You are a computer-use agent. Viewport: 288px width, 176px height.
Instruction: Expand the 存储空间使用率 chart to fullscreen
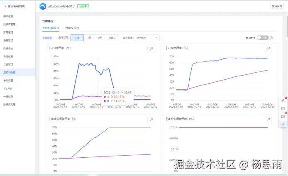pos(151,120)
